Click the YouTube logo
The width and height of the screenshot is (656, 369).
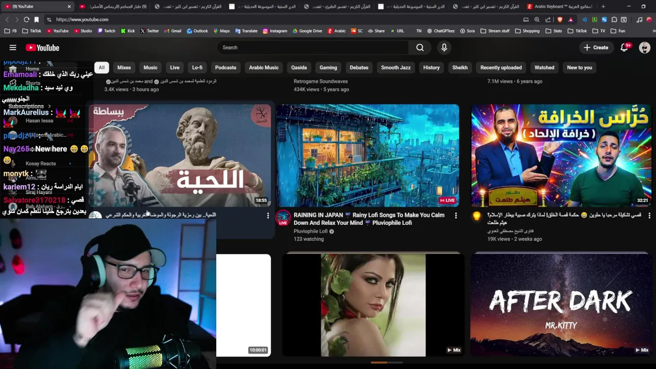tap(43, 48)
